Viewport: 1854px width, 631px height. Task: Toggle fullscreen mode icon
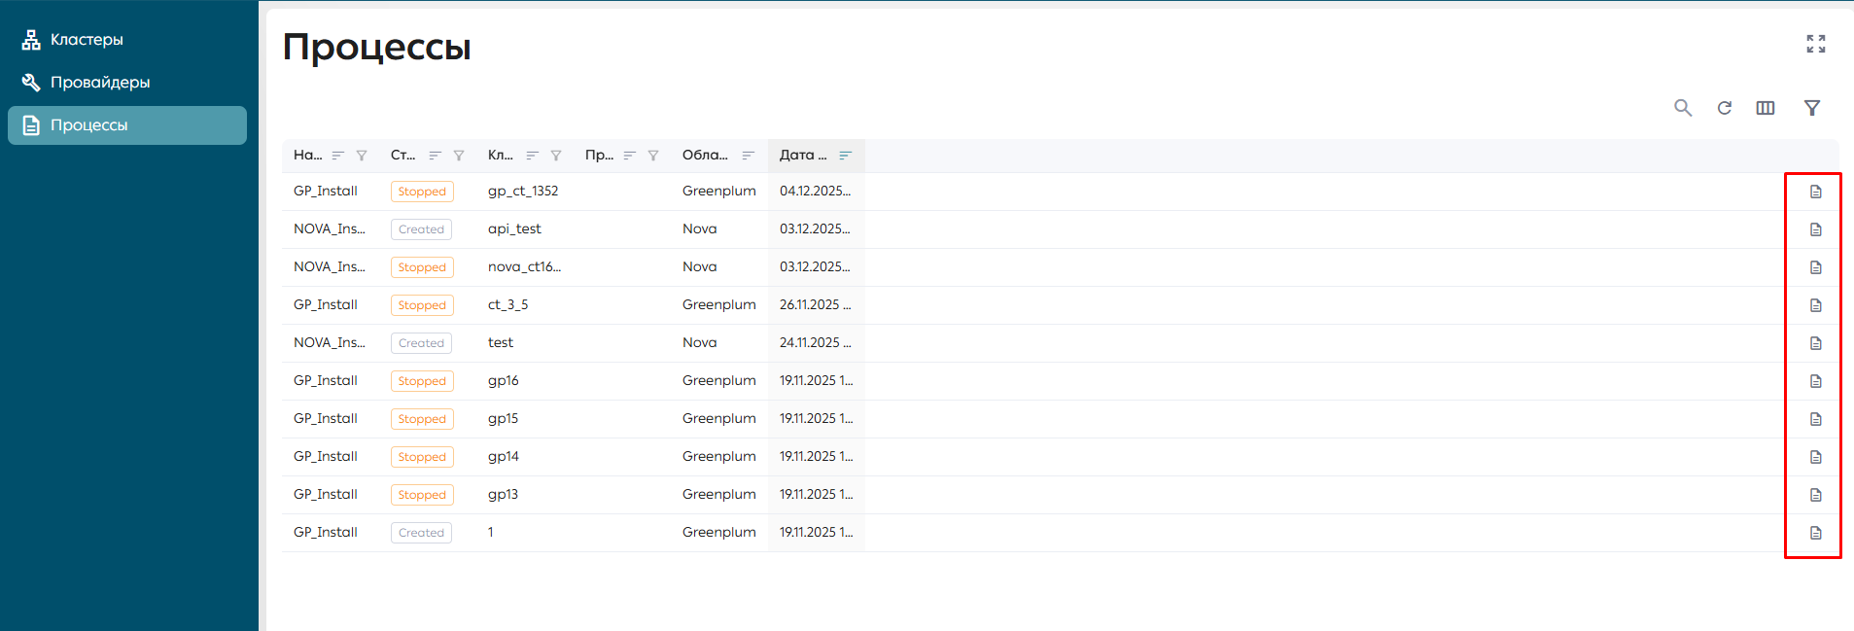click(x=1816, y=44)
